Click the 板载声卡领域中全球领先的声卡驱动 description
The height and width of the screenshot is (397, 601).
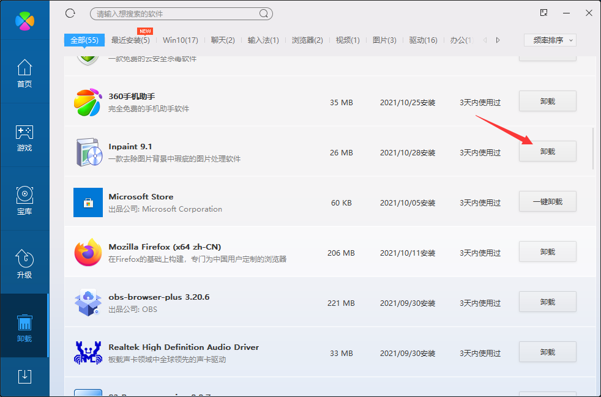(x=167, y=360)
